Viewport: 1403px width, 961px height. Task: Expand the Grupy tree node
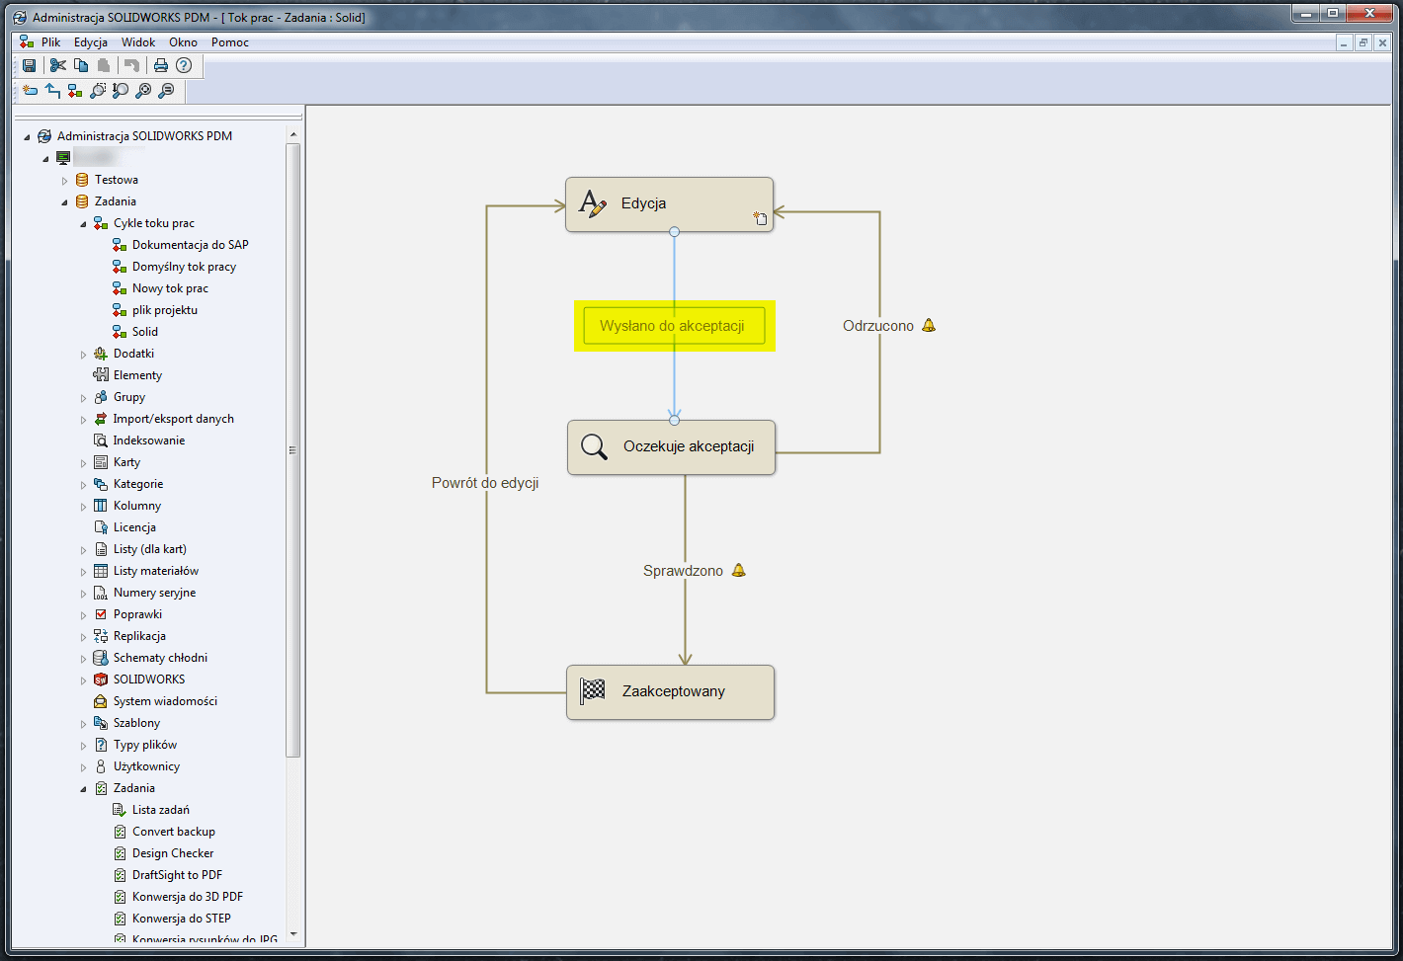pos(84,396)
